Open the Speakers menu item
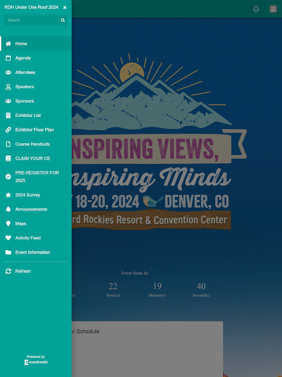 pyautogui.click(x=36, y=87)
